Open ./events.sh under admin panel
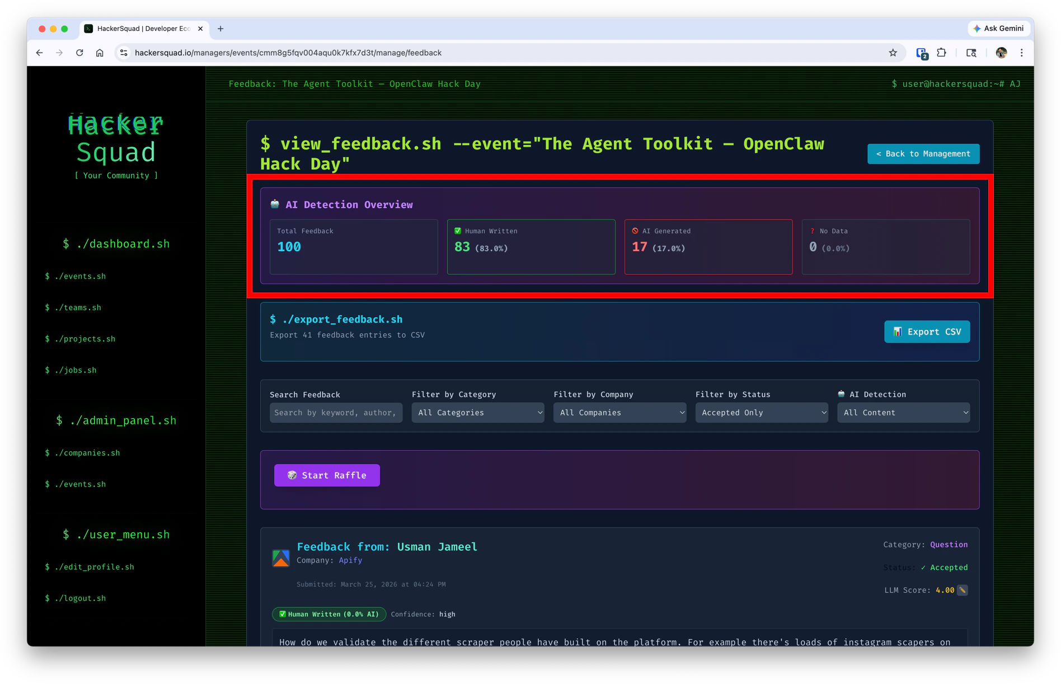This screenshot has width=1061, height=684. point(75,484)
